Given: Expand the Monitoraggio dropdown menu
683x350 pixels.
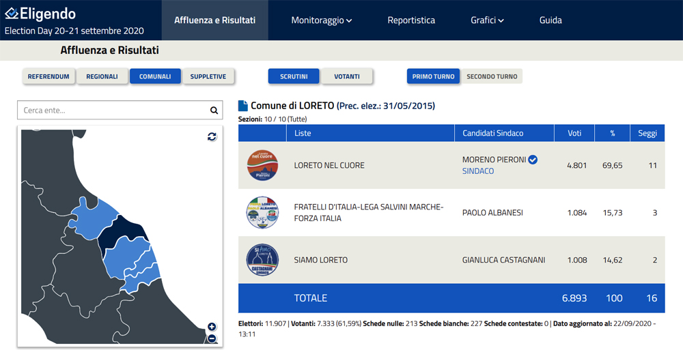Looking at the screenshot, I should click(x=321, y=20).
